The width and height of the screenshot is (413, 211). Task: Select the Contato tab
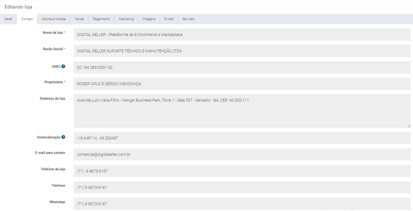[27, 19]
